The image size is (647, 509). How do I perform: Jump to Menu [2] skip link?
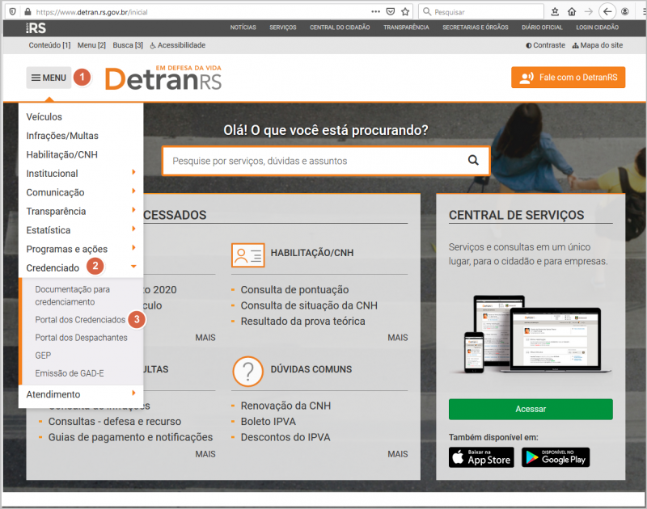pos(91,45)
